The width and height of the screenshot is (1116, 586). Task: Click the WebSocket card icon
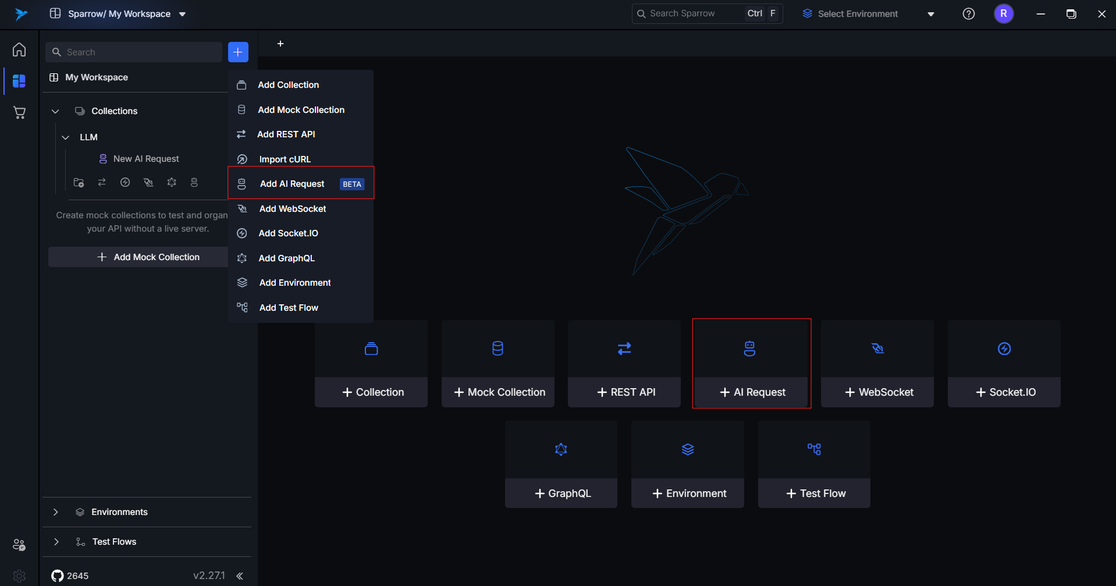pos(877,349)
